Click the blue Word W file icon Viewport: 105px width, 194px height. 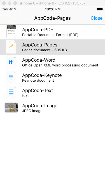11,62
